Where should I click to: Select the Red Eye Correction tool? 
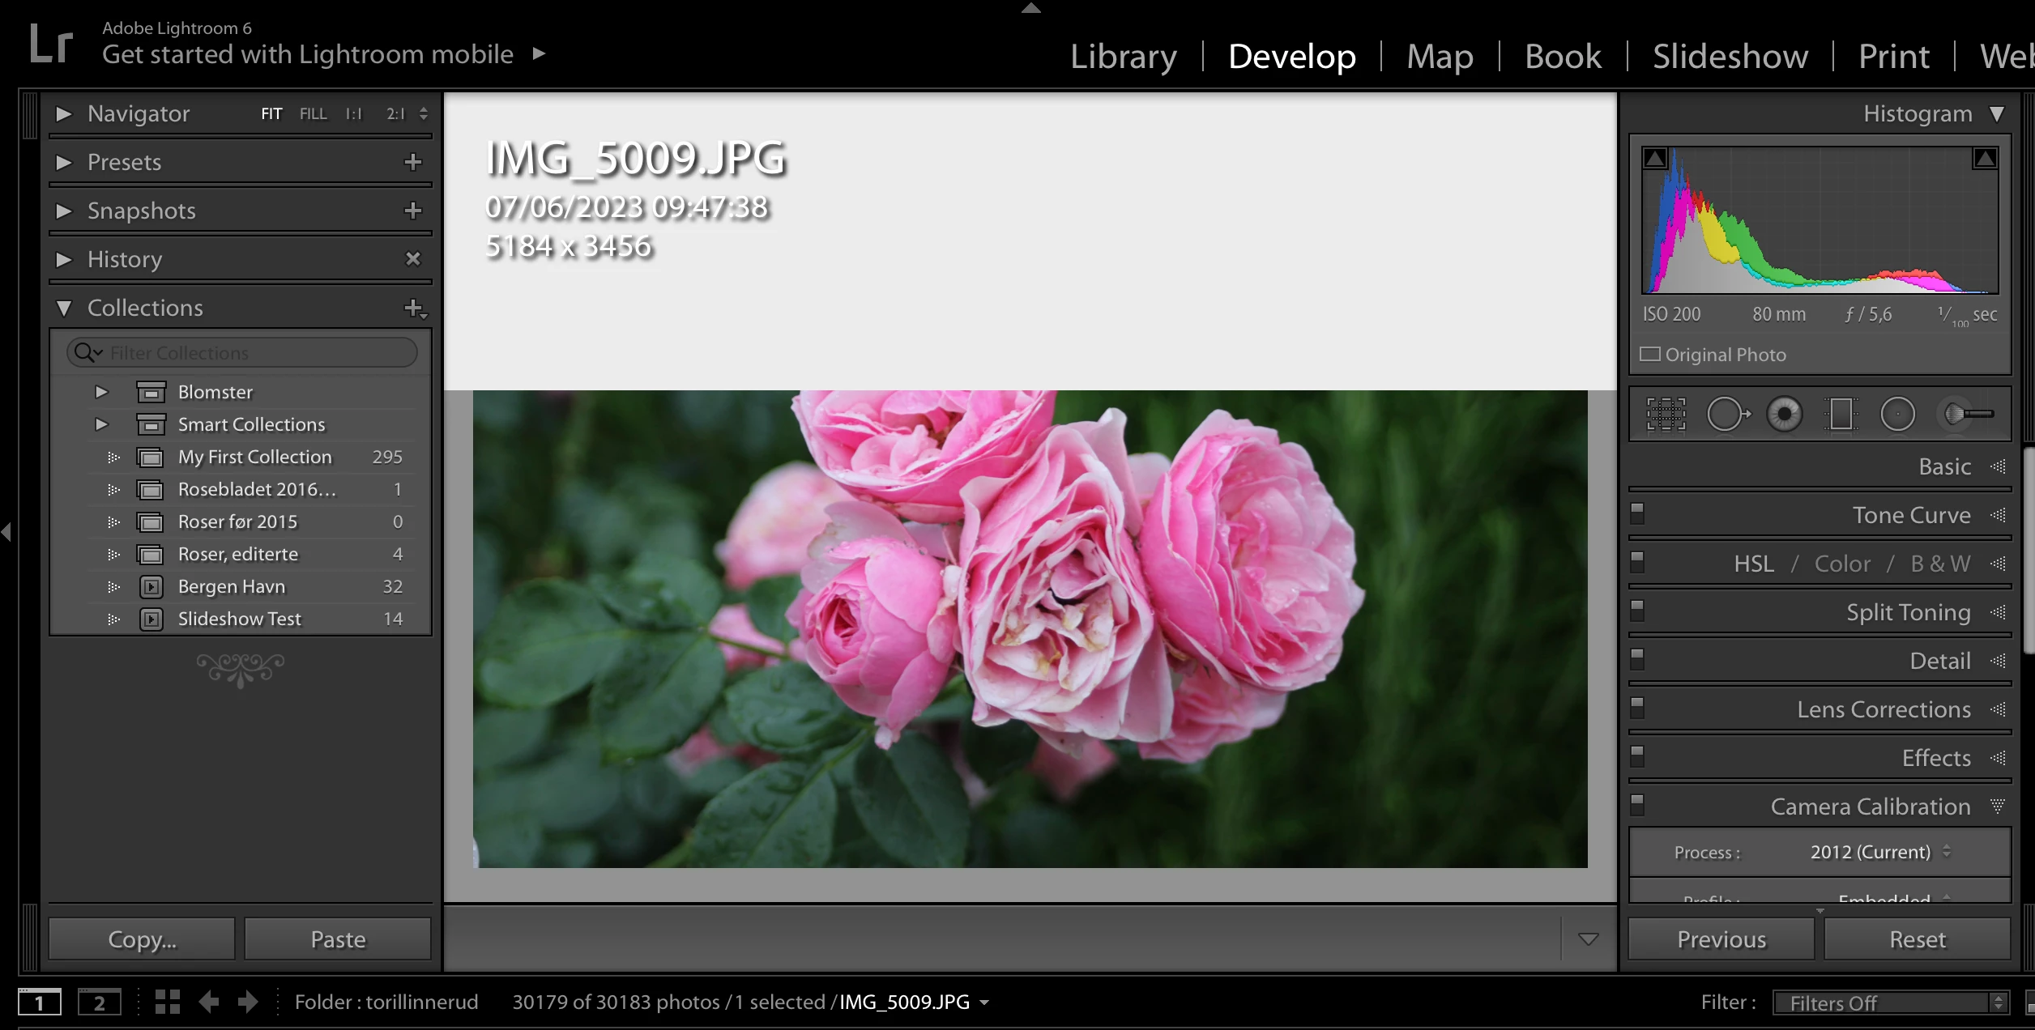pyautogui.click(x=1784, y=414)
